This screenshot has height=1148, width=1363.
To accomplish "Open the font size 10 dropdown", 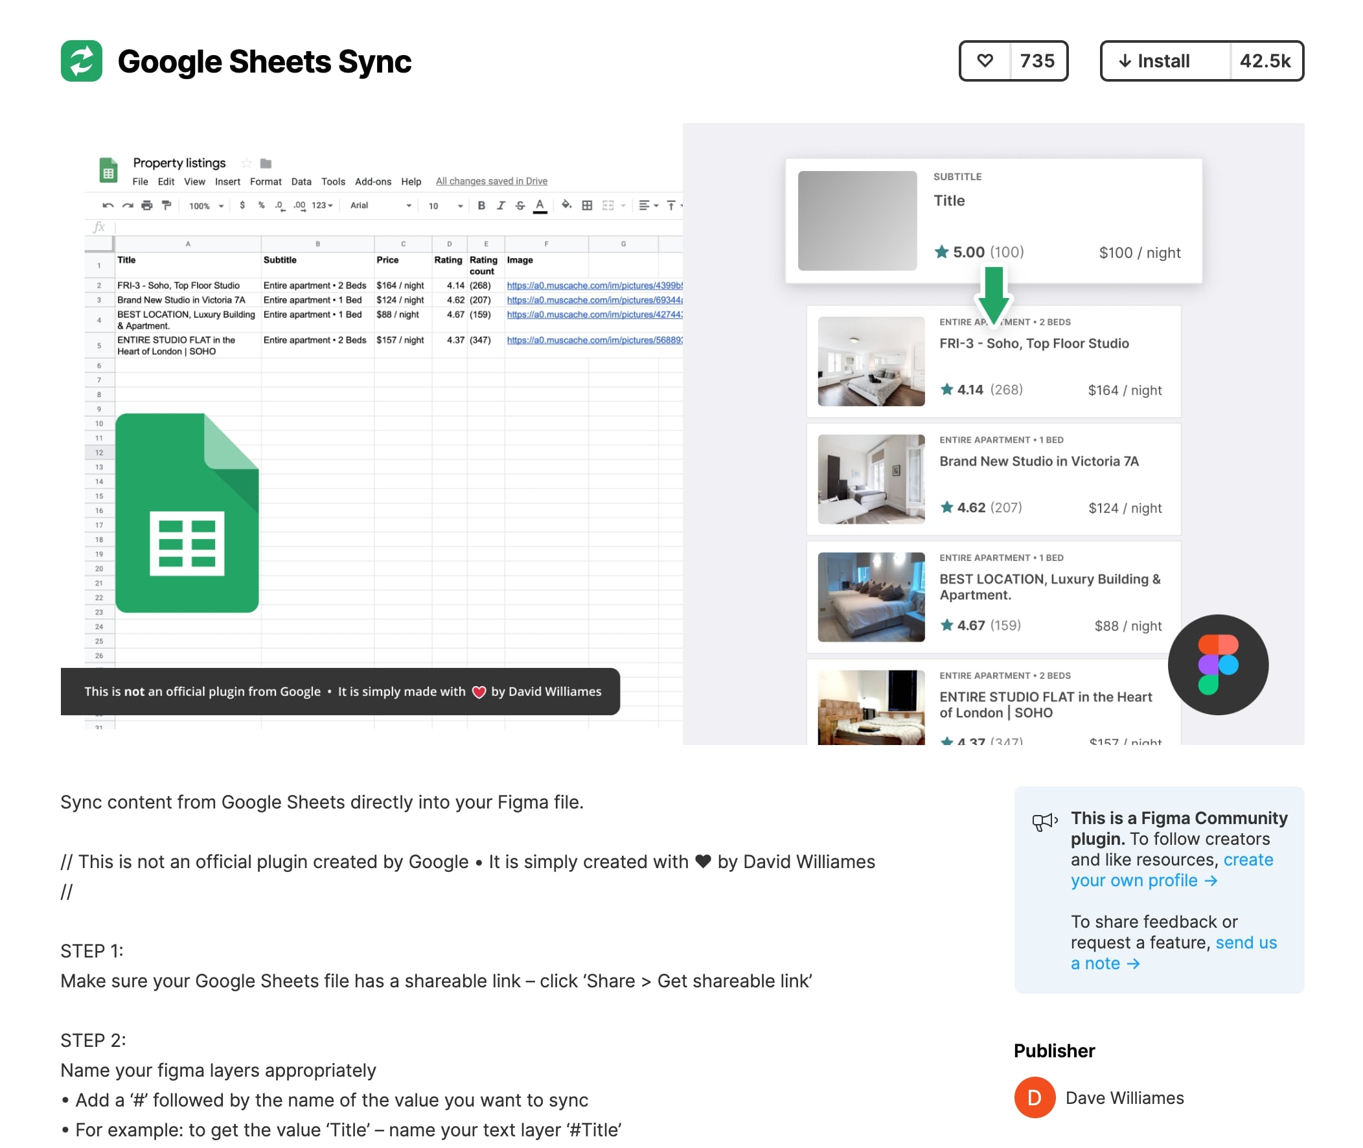I will coord(446,205).
